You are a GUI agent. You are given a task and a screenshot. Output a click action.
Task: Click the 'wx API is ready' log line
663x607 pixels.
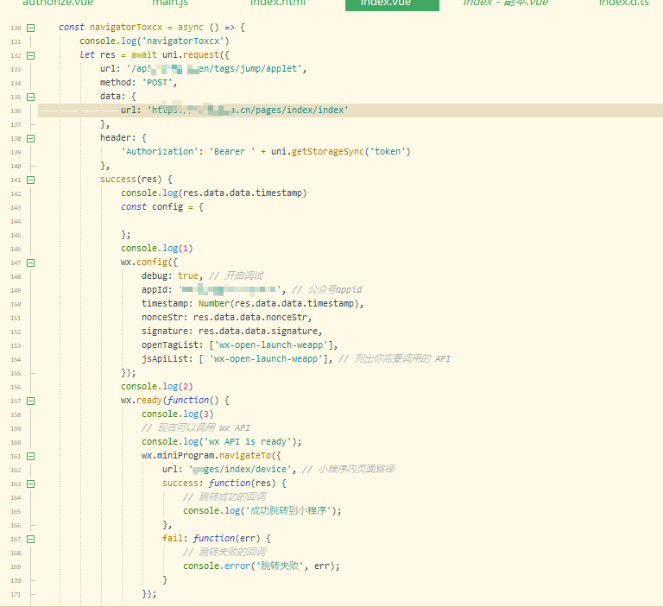[222, 441]
